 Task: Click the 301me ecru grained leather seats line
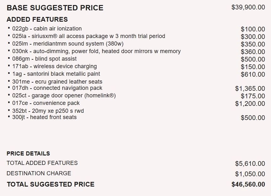pyautogui.click(x=57, y=81)
